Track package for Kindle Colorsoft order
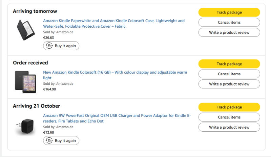This screenshot has width=271, height=157. coord(229,64)
